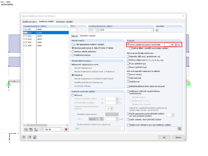This screenshot has width=208, height=156.
Task: Click the copy load combination icon
Action: pos(31,129)
